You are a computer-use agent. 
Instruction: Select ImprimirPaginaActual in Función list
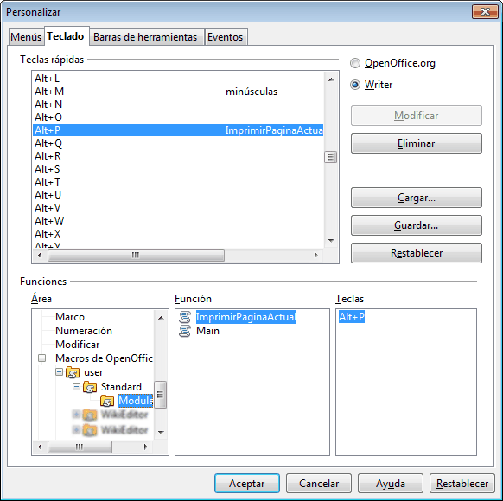pyautogui.click(x=246, y=317)
